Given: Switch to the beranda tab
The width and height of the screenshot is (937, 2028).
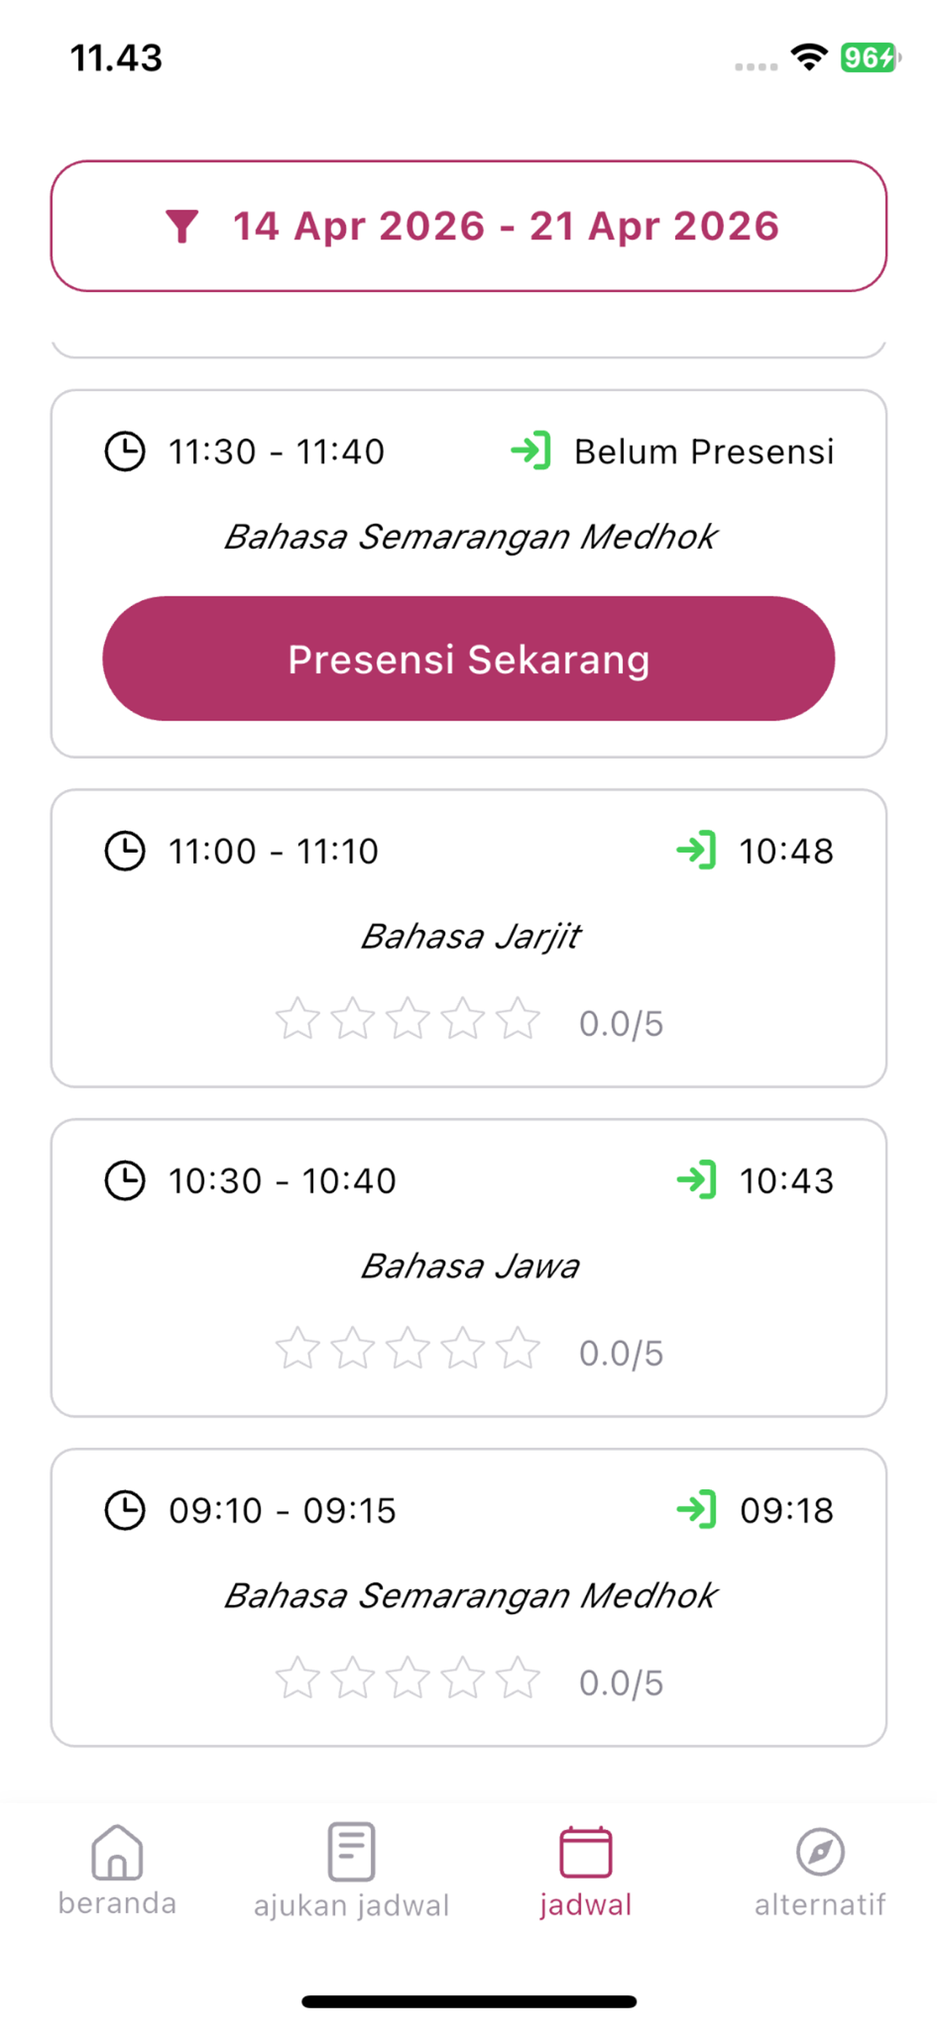Looking at the screenshot, I should click(117, 1871).
